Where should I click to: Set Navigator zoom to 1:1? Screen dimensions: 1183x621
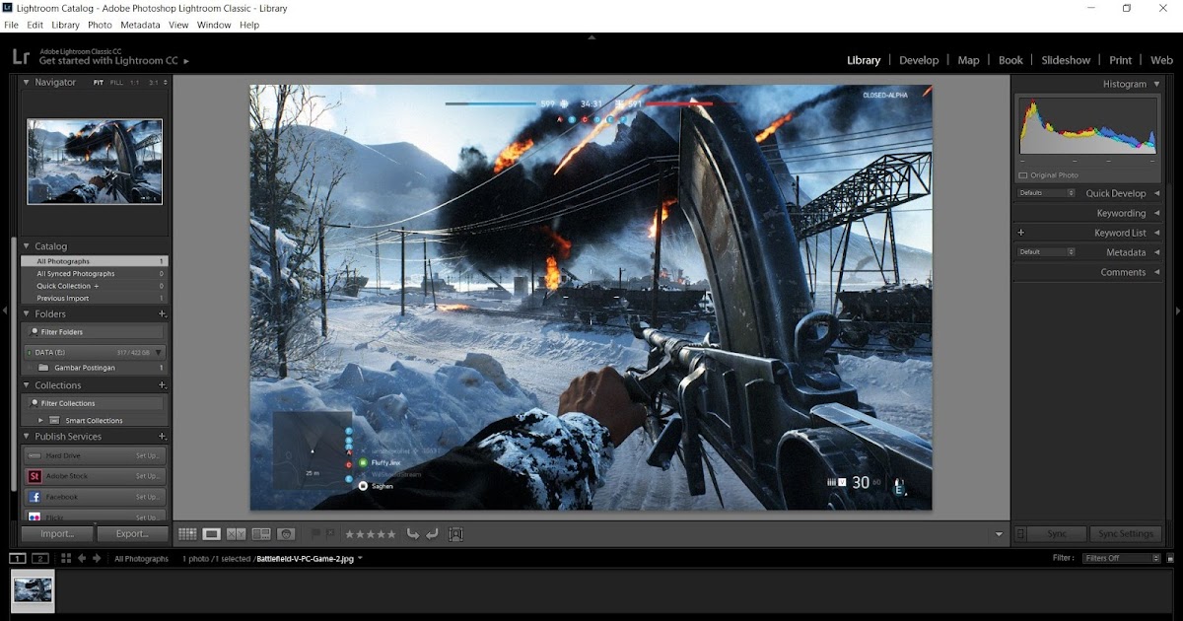[135, 83]
